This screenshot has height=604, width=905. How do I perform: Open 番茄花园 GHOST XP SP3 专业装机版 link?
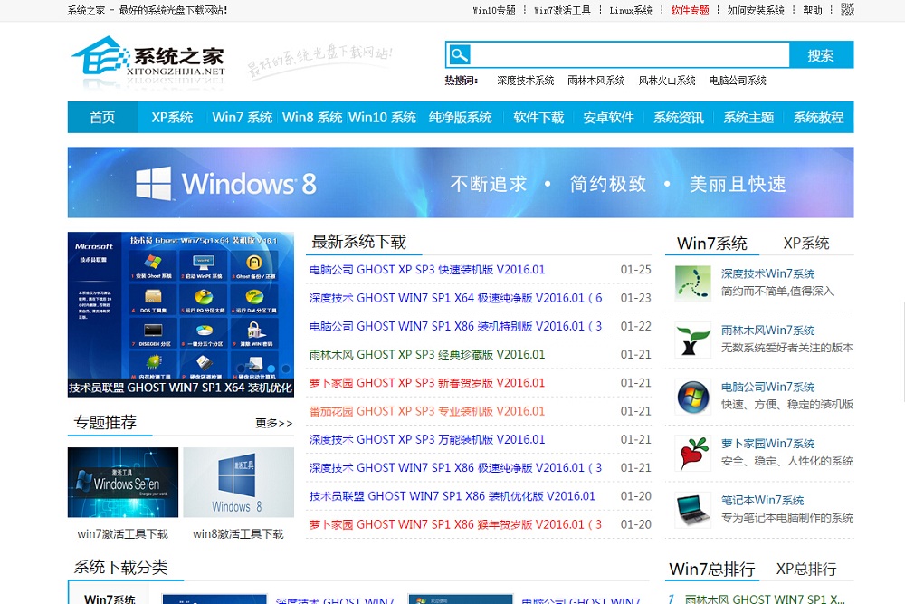[426, 411]
